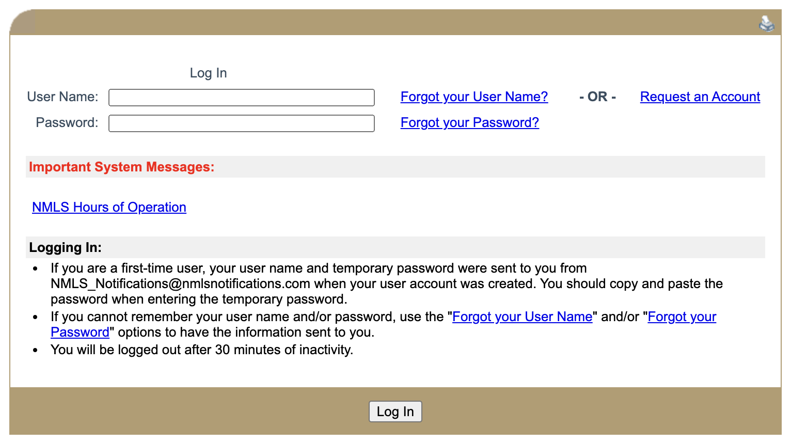Click the first-time user instruction bullet

tap(318, 268)
